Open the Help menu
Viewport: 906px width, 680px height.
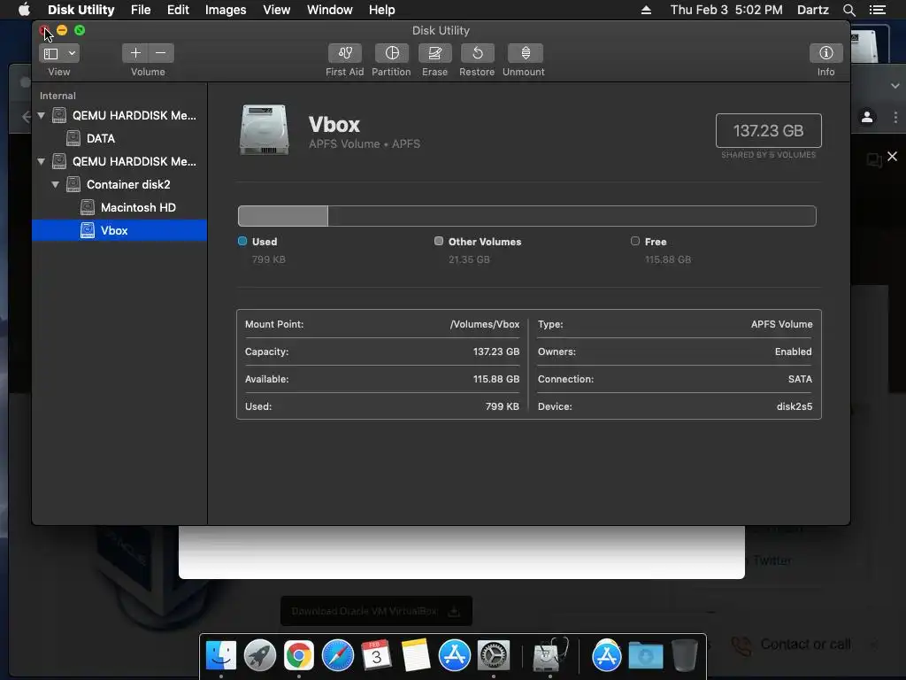(382, 10)
